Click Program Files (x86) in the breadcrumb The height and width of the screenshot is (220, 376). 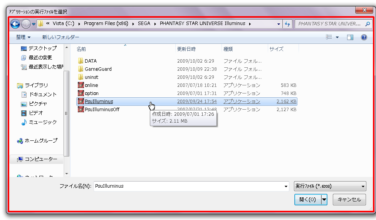tap(106, 23)
